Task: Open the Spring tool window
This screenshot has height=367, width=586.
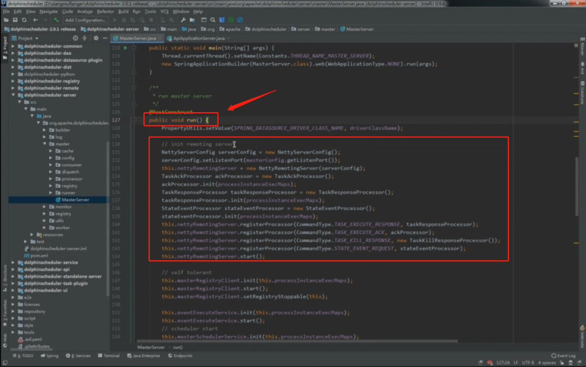Action: pos(50,356)
